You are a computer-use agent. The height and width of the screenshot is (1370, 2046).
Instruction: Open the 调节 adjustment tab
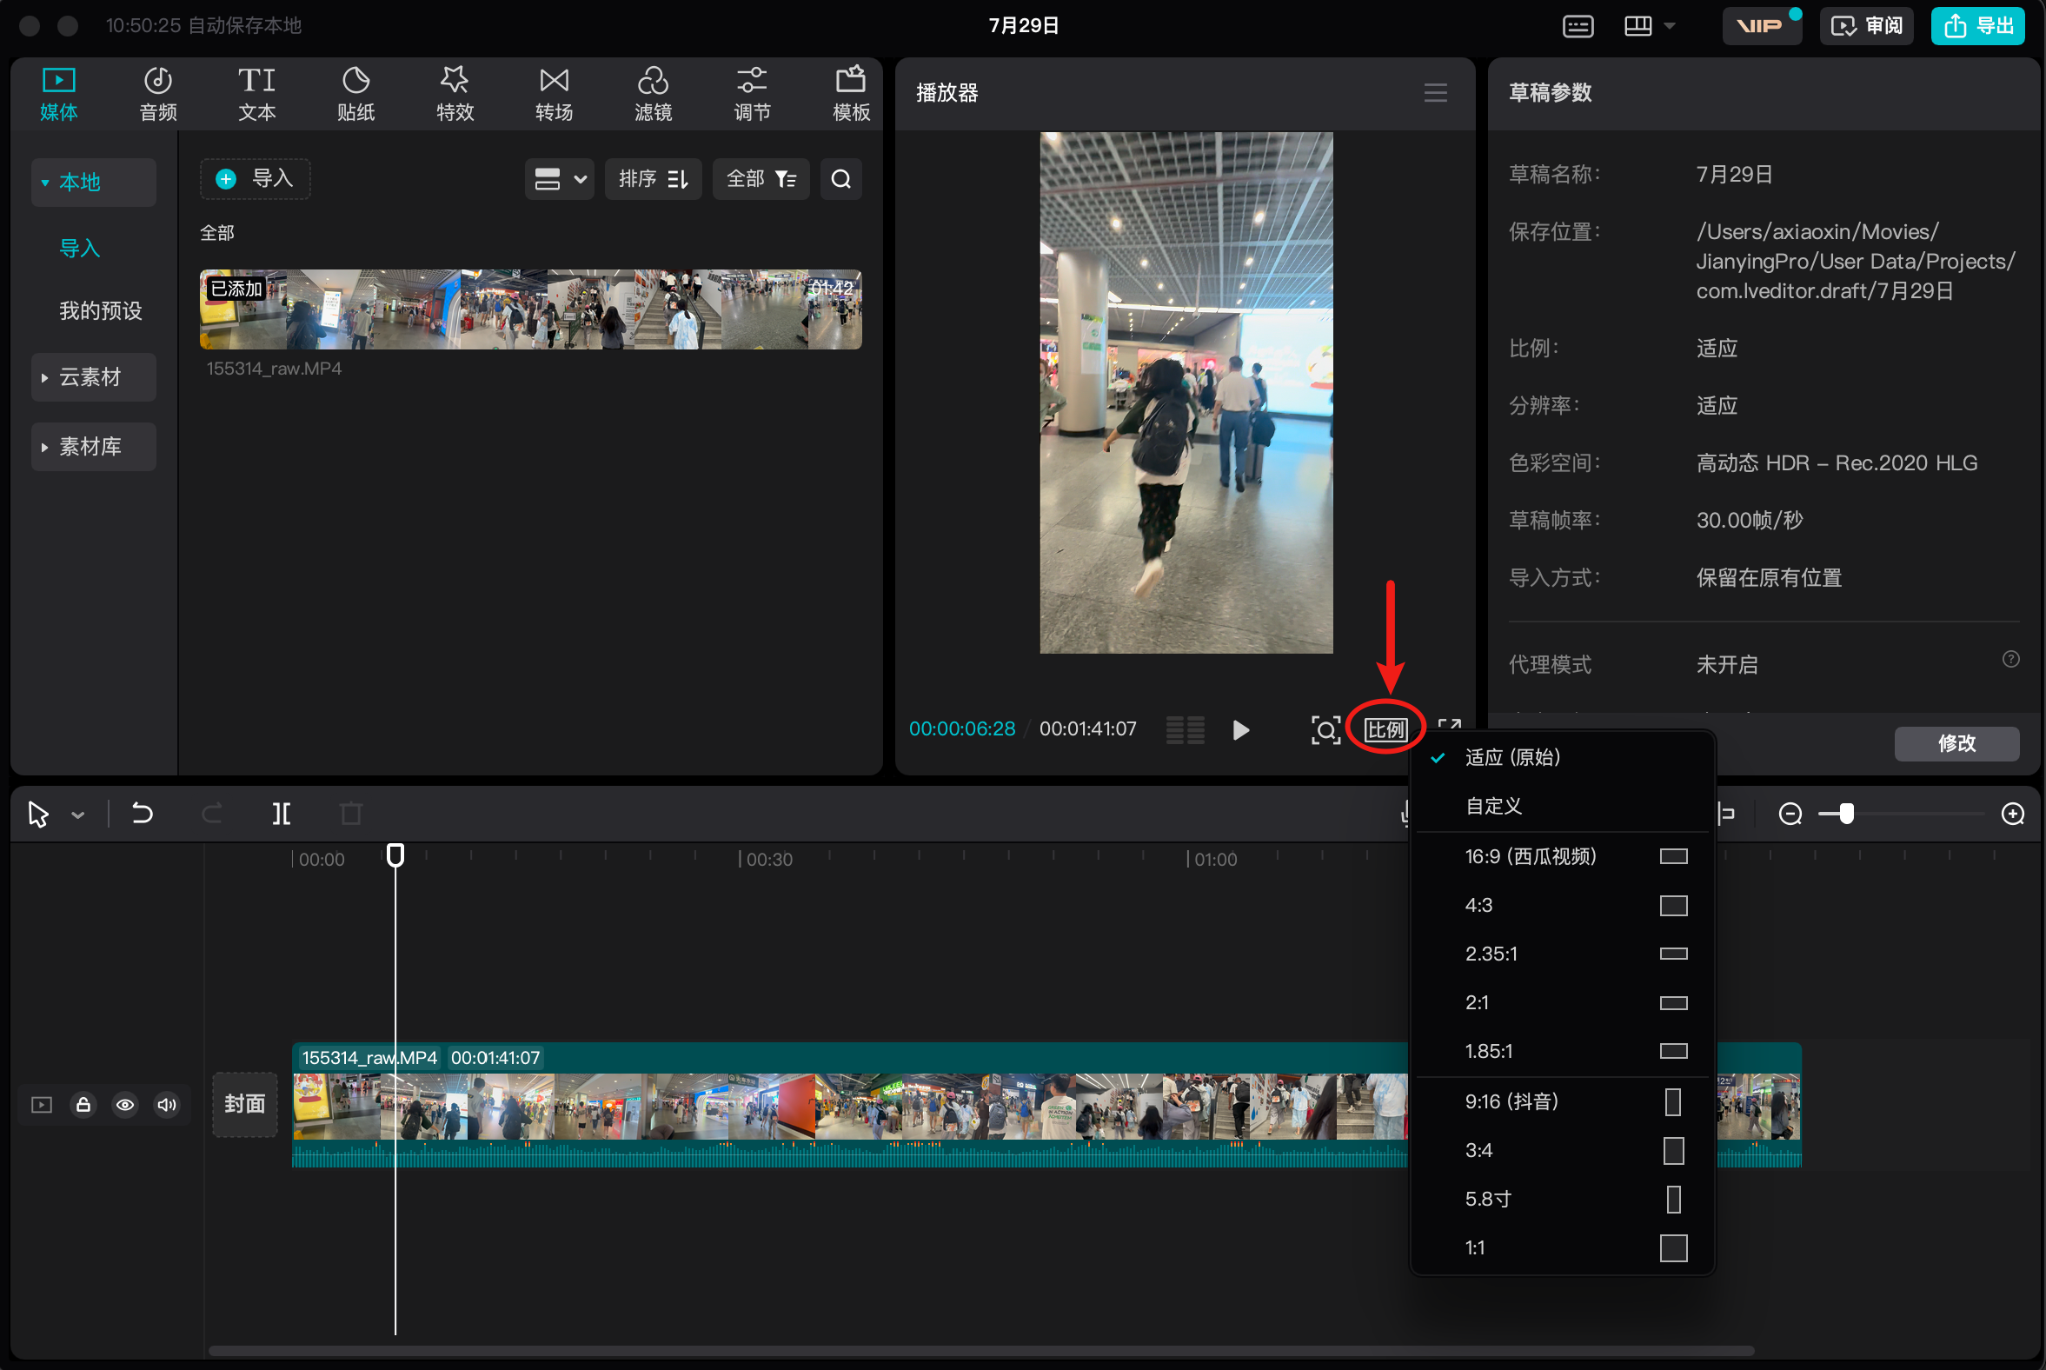pos(752,95)
